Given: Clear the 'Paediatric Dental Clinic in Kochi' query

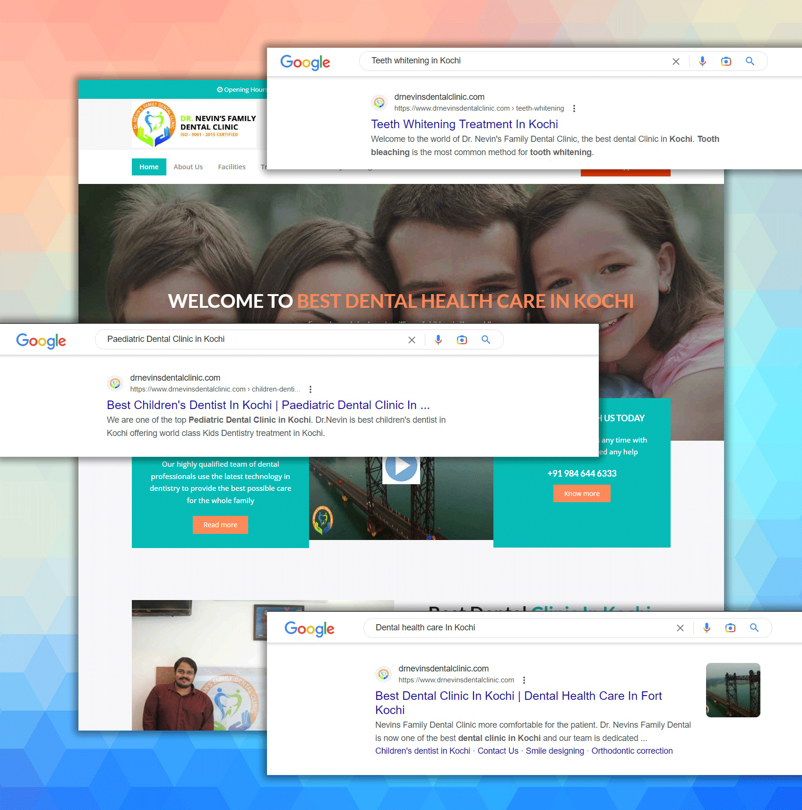Looking at the screenshot, I should click(x=412, y=340).
